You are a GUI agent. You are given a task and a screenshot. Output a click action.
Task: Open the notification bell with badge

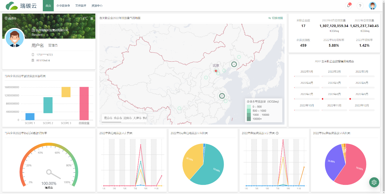[x=348, y=6]
